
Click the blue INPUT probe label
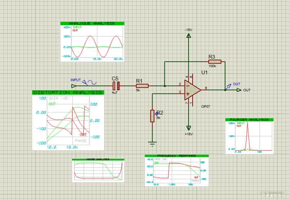(76, 80)
